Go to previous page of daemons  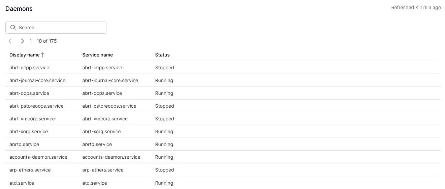tap(10, 41)
